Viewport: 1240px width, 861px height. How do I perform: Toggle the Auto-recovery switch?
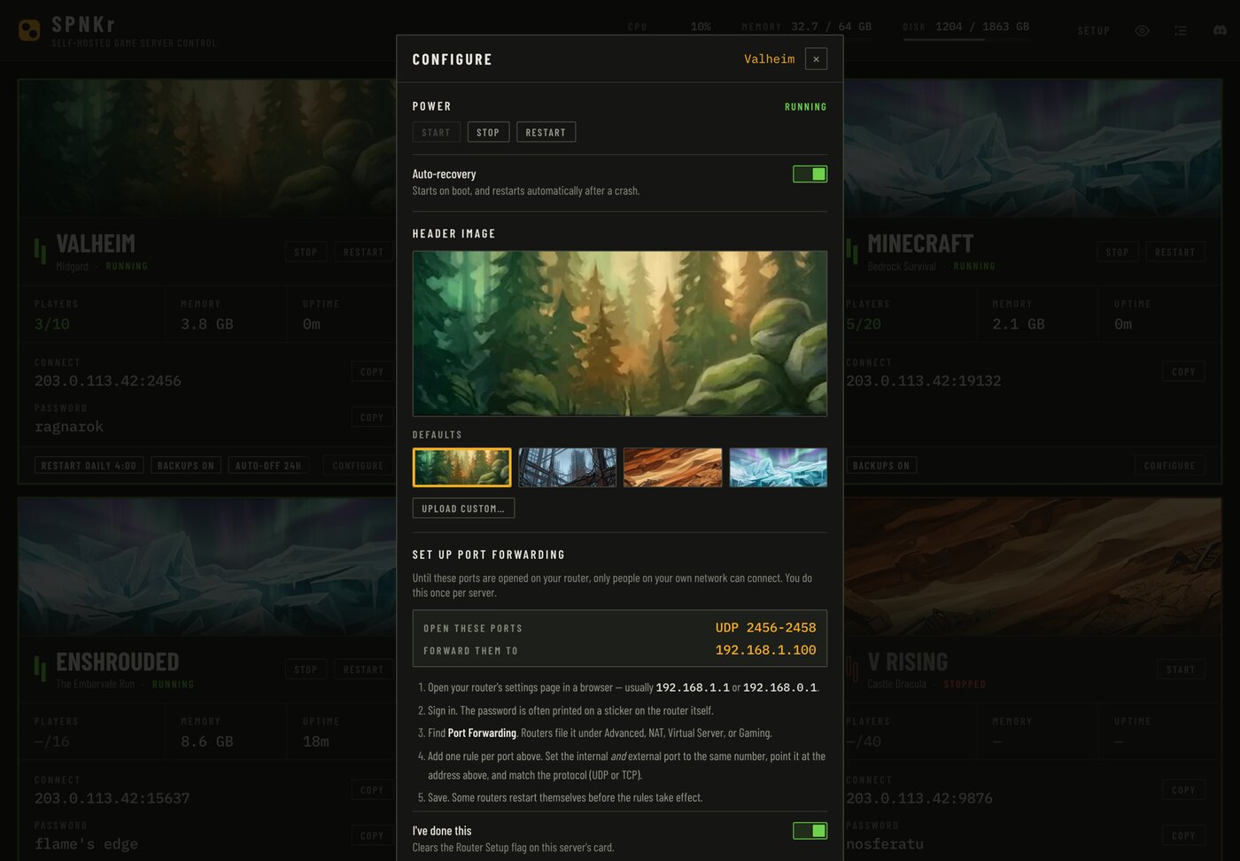[810, 175]
